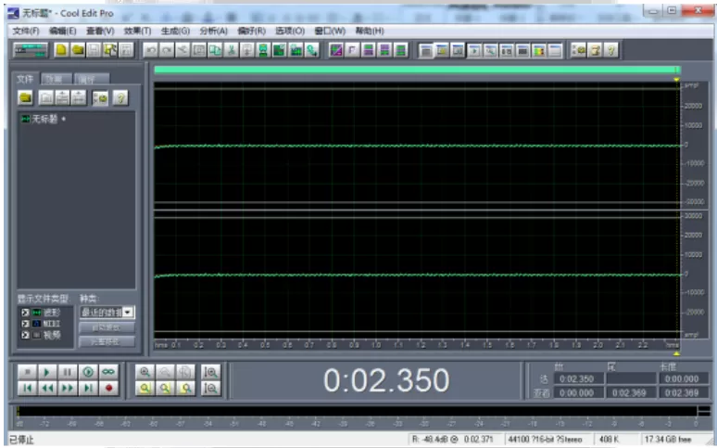Click the red Record button

(108, 389)
